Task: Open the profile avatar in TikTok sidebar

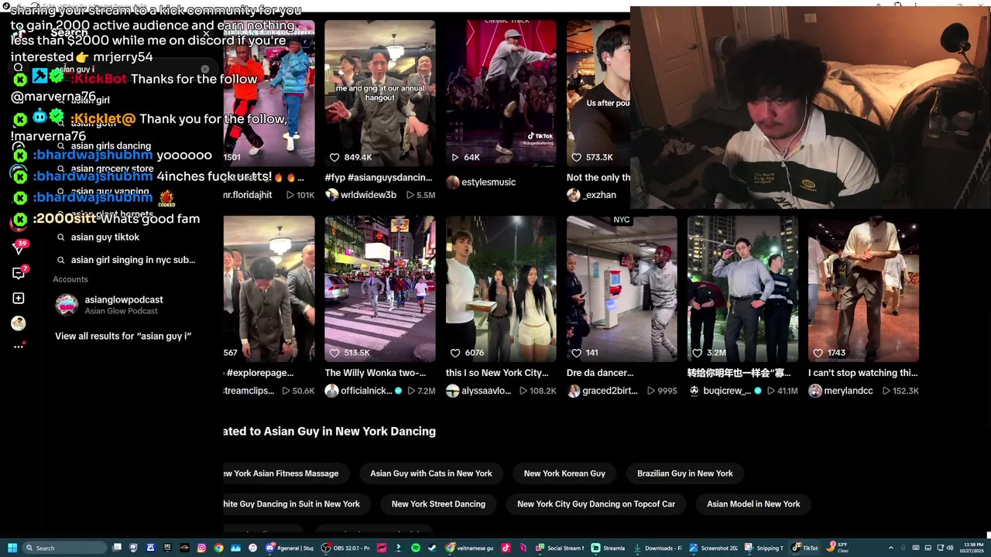Action: 19,323
